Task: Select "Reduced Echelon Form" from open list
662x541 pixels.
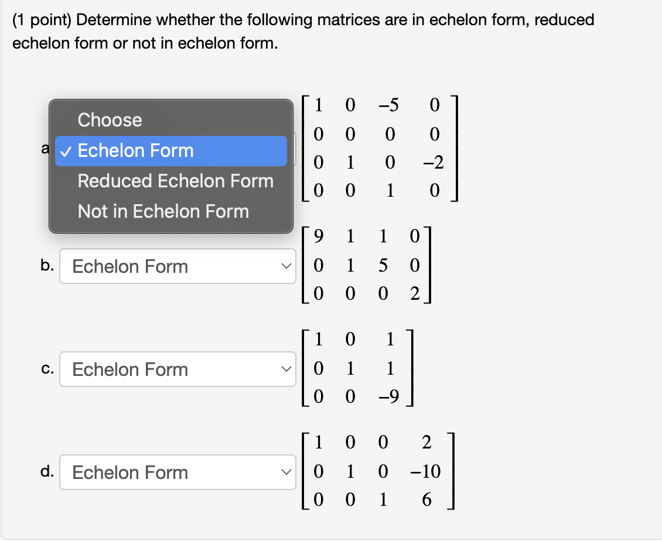Action: coord(175,181)
